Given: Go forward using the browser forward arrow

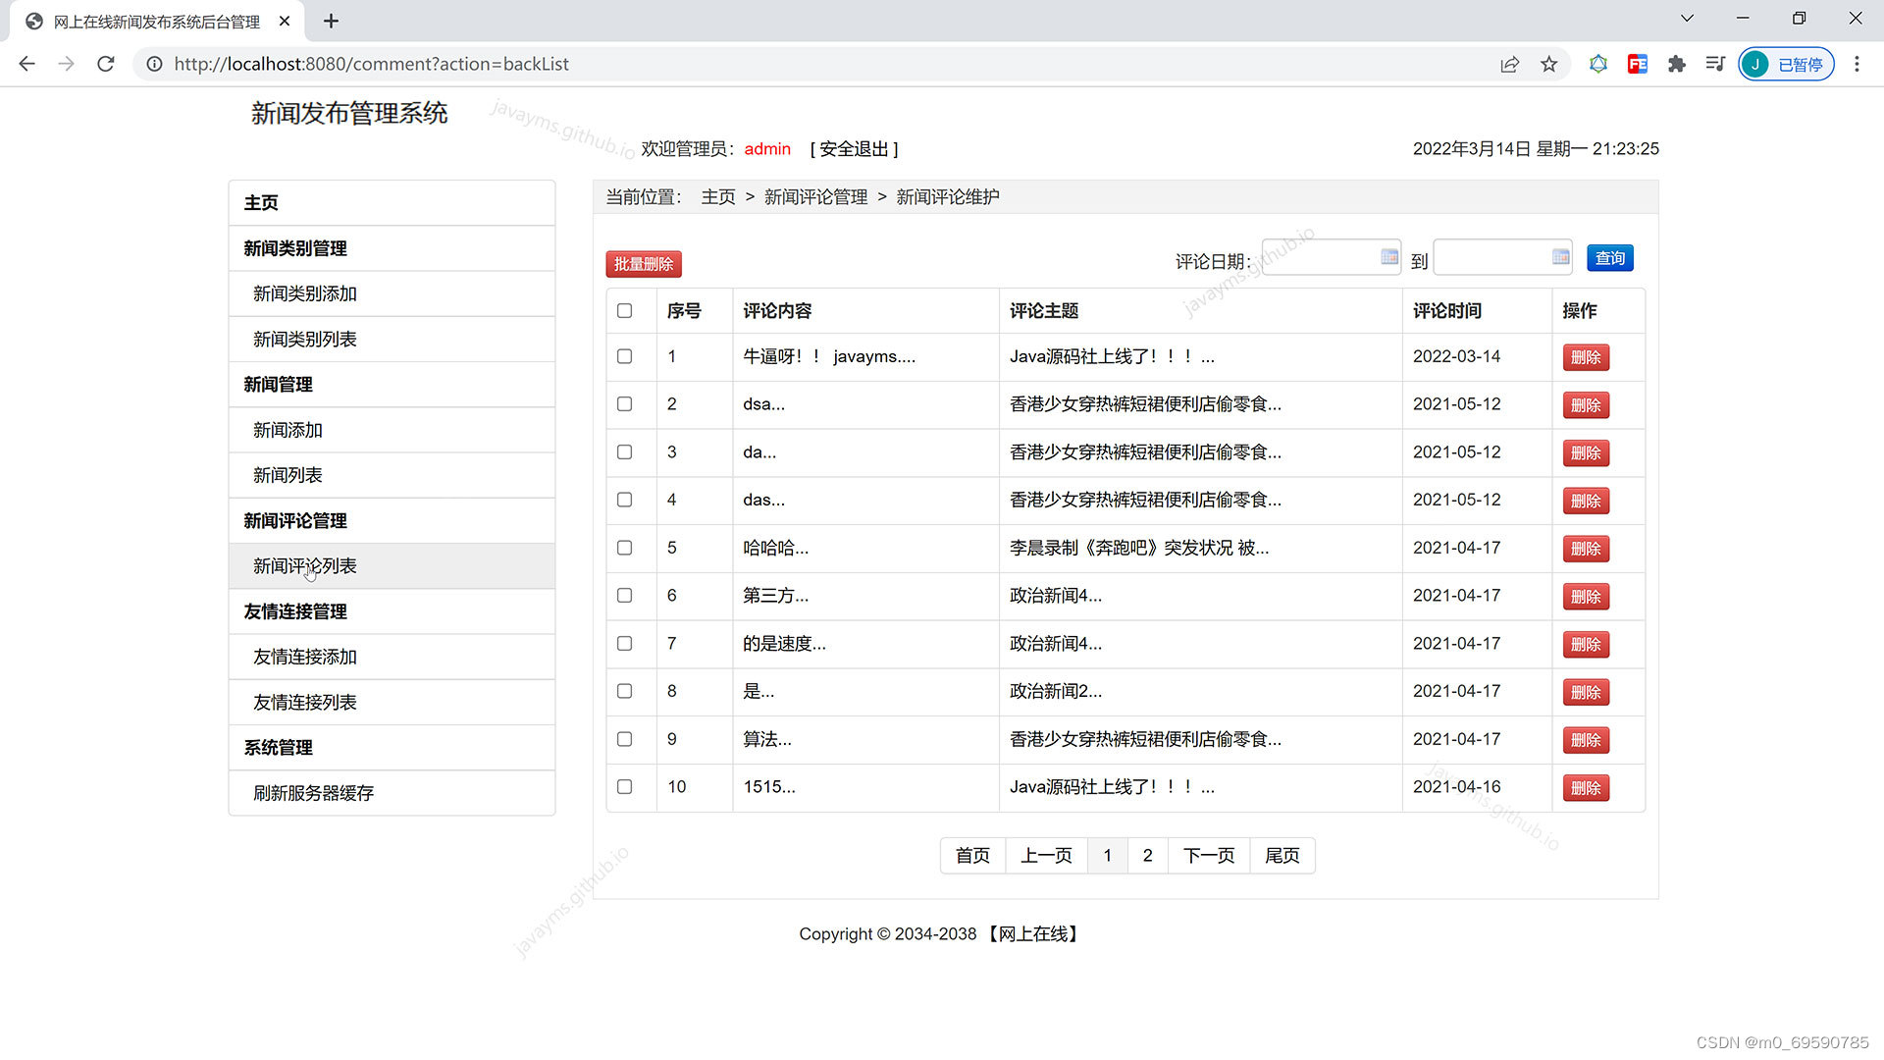Looking at the screenshot, I should pos(66,64).
